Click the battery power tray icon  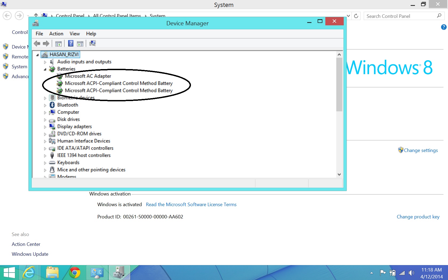(x=392, y=273)
